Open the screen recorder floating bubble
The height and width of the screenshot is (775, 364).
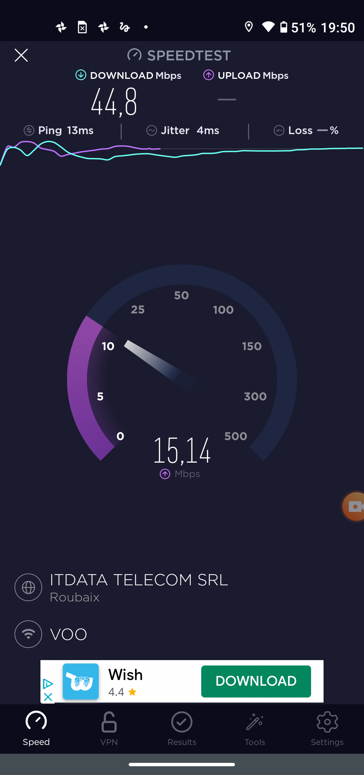pyautogui.click(x=353, y=506)
